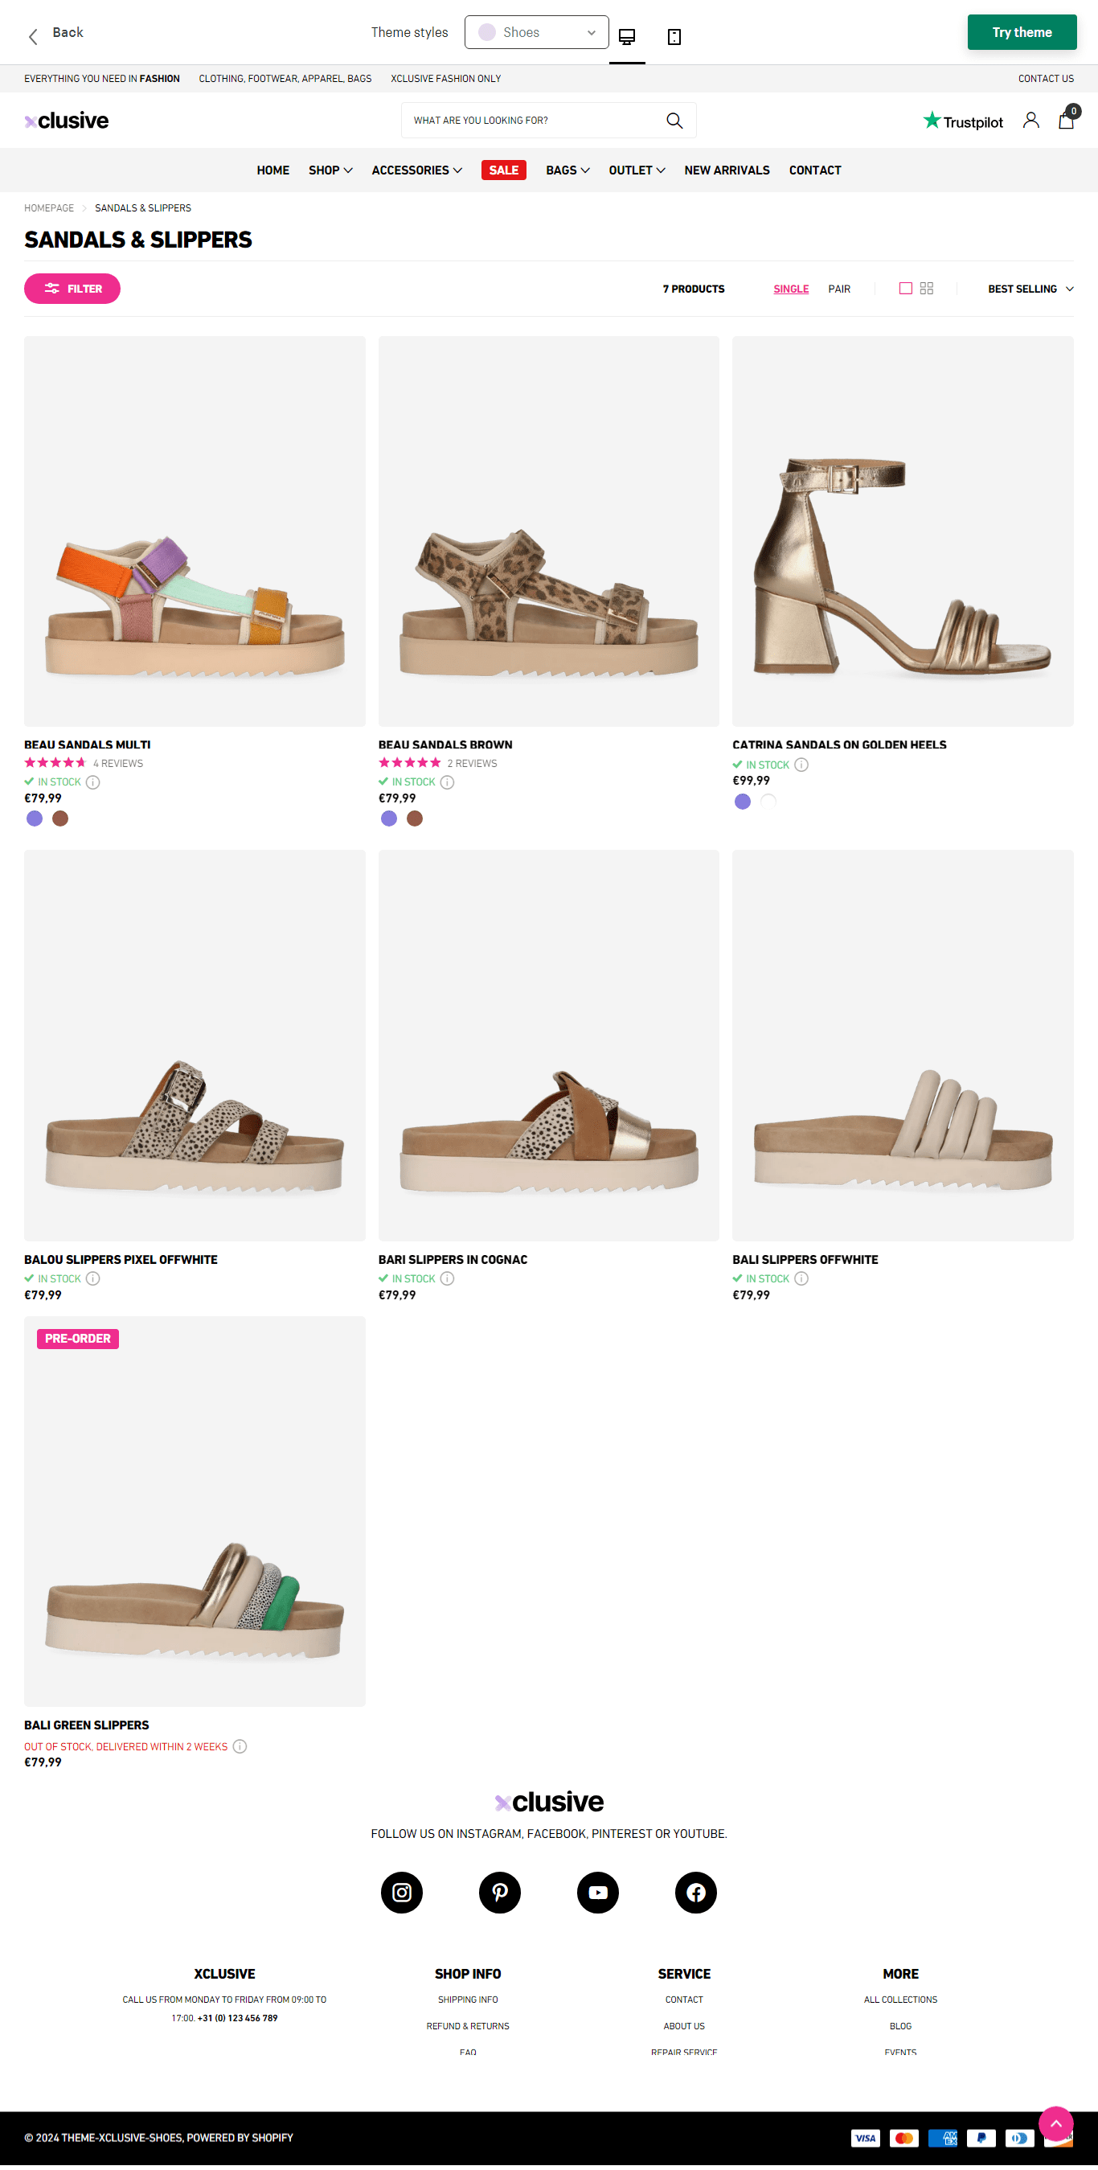Select desktop preview icon
The width and height of the screenshot is (1098, 2170).
[x=627, y=36]
